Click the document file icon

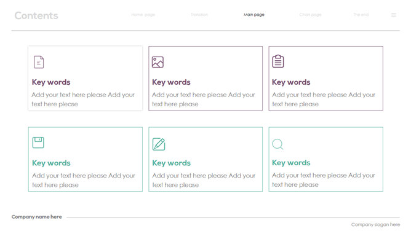pyautogui.click(x=39, y=62)
